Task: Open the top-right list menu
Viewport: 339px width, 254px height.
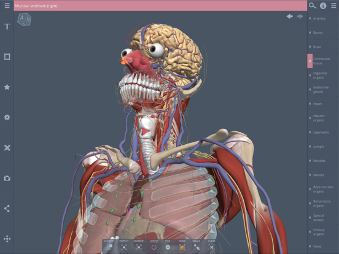Action: [333, 6]
